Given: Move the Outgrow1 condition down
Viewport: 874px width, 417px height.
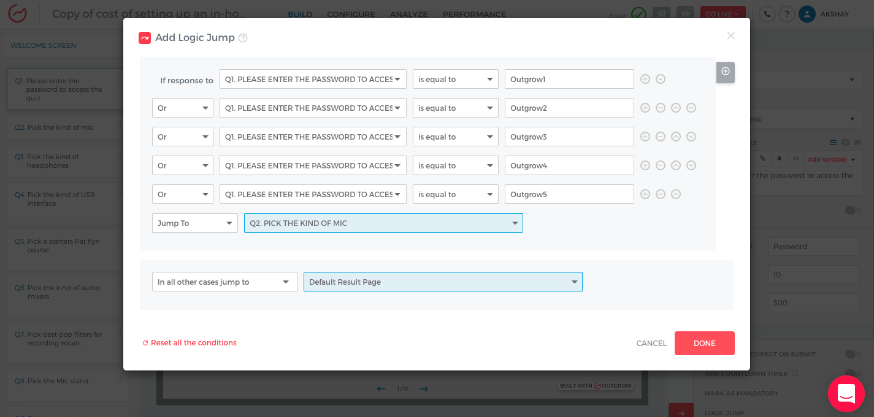Looking at the screenshot, I should [661, 79].
